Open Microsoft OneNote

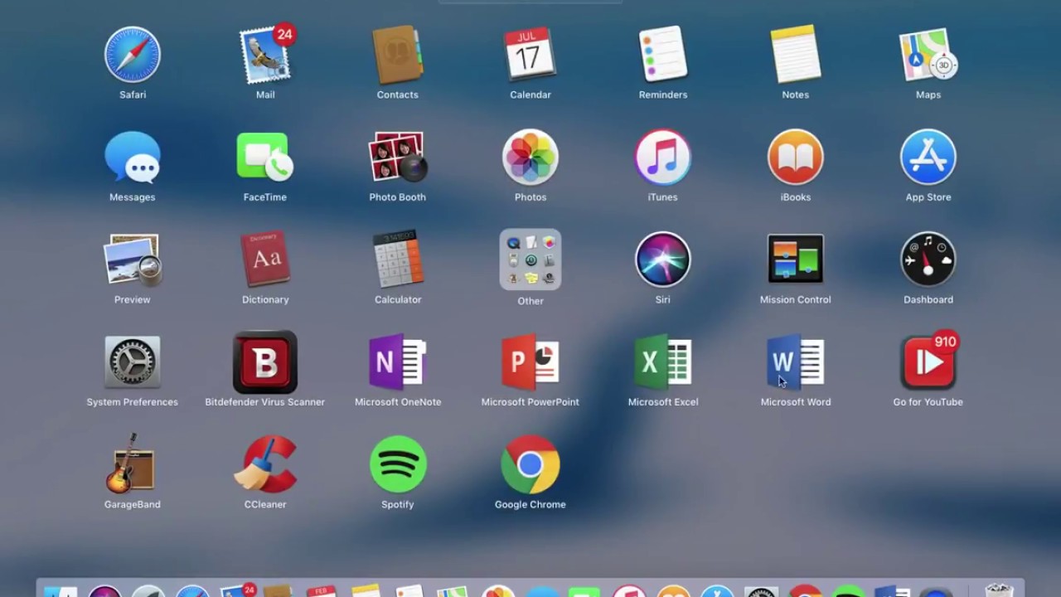click(398, 363)
